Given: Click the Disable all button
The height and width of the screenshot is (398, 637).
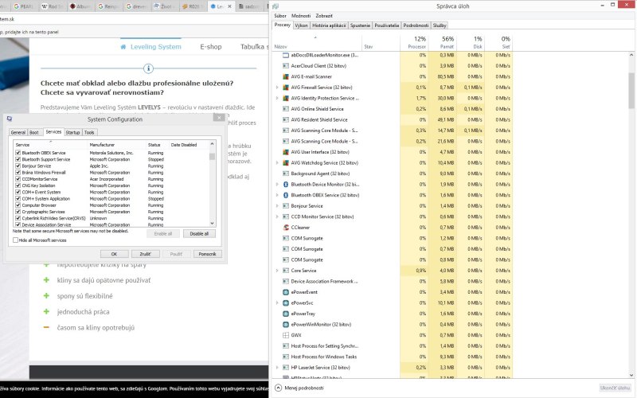Looking at the screenshot, I should click(199, 233).
